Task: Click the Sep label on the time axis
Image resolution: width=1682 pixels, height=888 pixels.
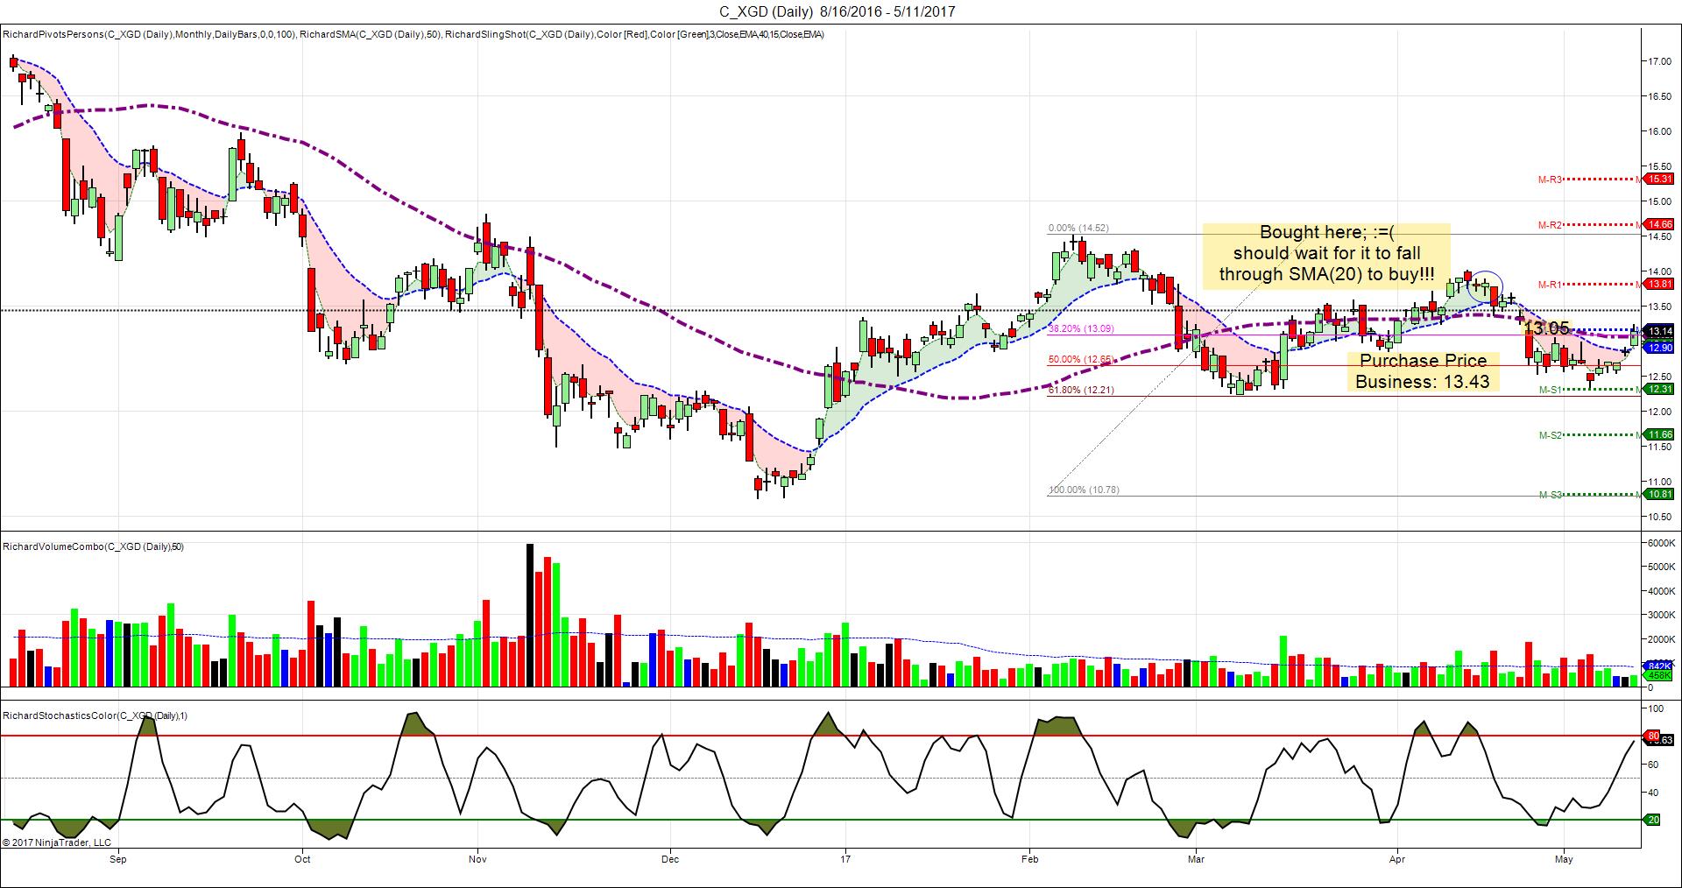Action: click(118, 859)
